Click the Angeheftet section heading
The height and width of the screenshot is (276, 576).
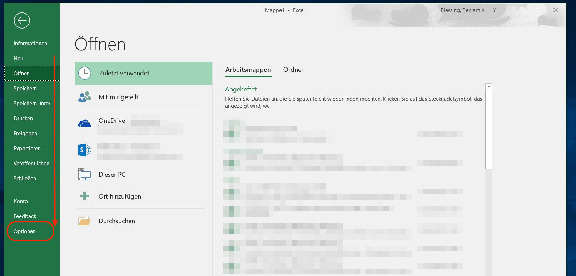click(241, 89)
